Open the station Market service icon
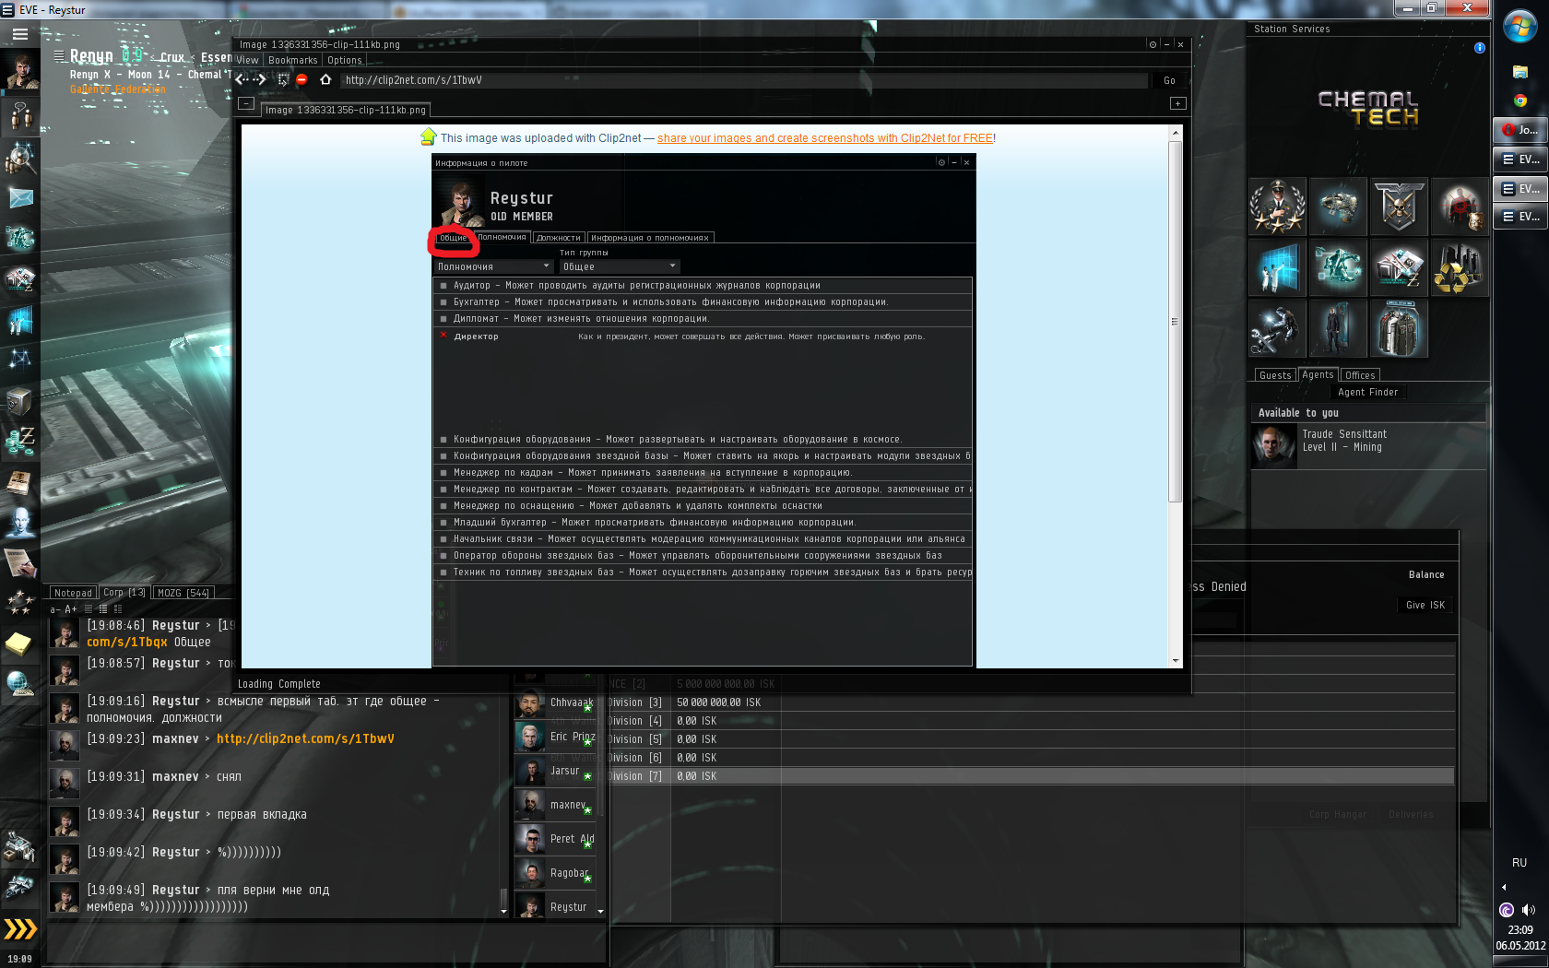The width and height of the screenshot is (1549, 968). (1399, 267)
